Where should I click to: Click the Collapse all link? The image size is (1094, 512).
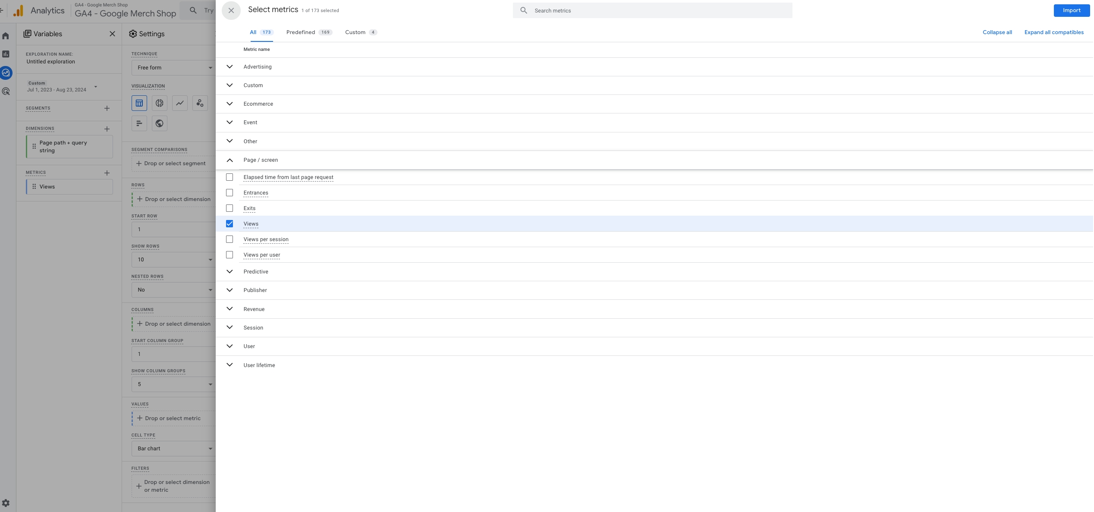[x=997, y=32]
